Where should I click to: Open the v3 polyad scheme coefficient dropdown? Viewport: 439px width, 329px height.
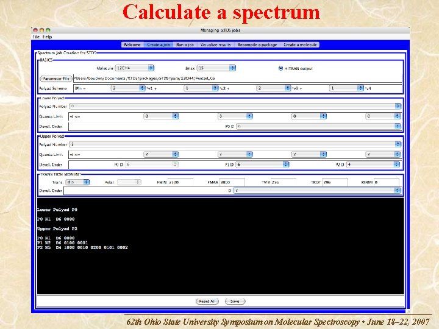tap(274, 88)
